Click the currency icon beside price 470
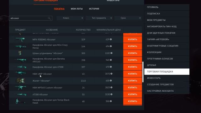The height and width of the screenshot is (113, 201). tap(111, 67)
